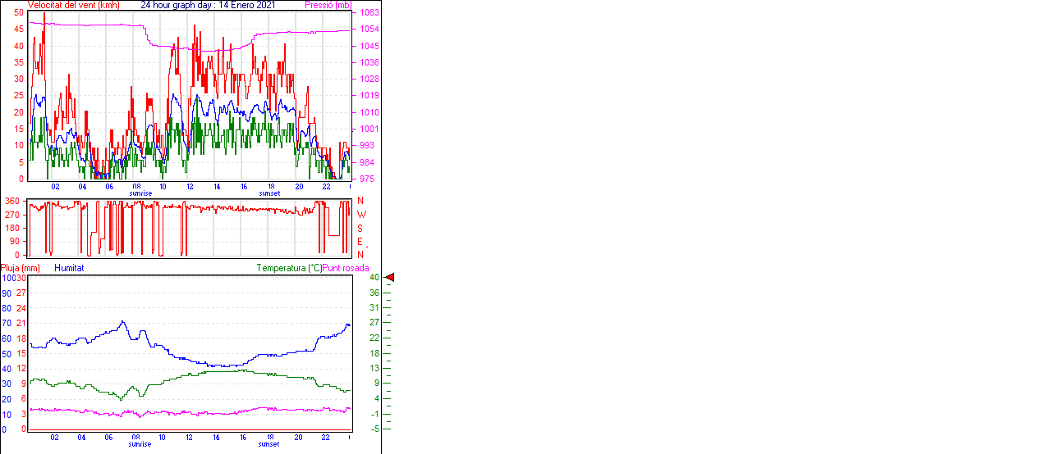This screenshot has width=1051, height=454.
Task: Click the W label on wind direction axis
Action: (361, 214)
